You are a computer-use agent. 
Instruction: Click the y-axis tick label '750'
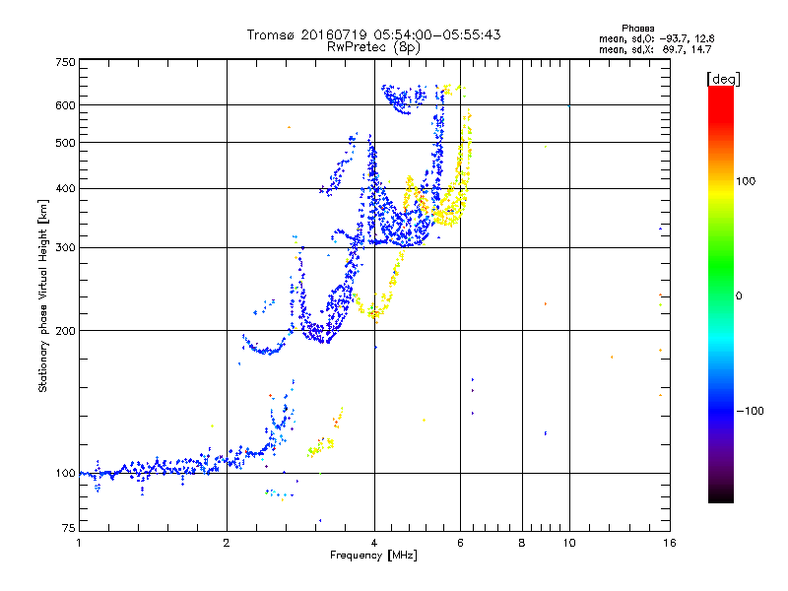coord(65,62)
